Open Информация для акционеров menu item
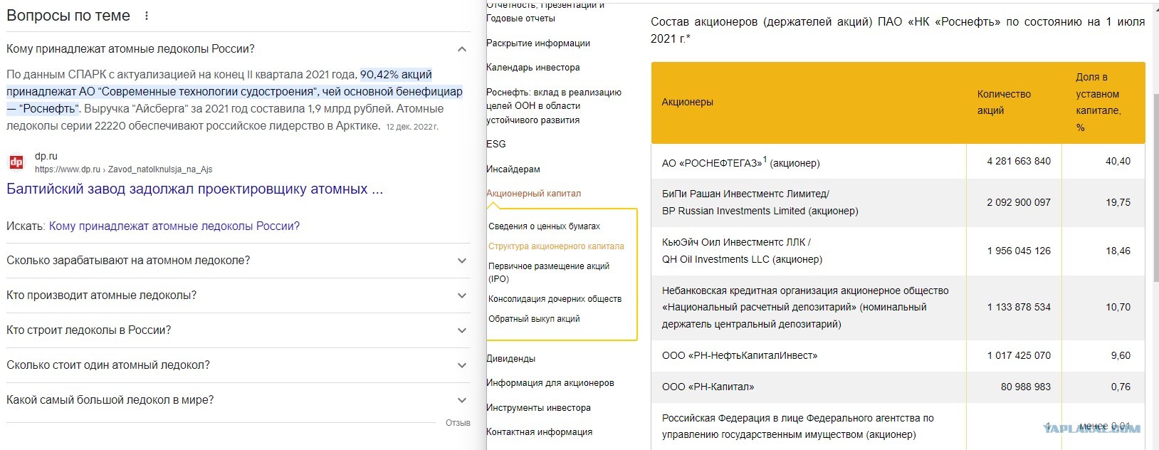Viewport: 1159px width, 450px height. [x=550, y=383]
